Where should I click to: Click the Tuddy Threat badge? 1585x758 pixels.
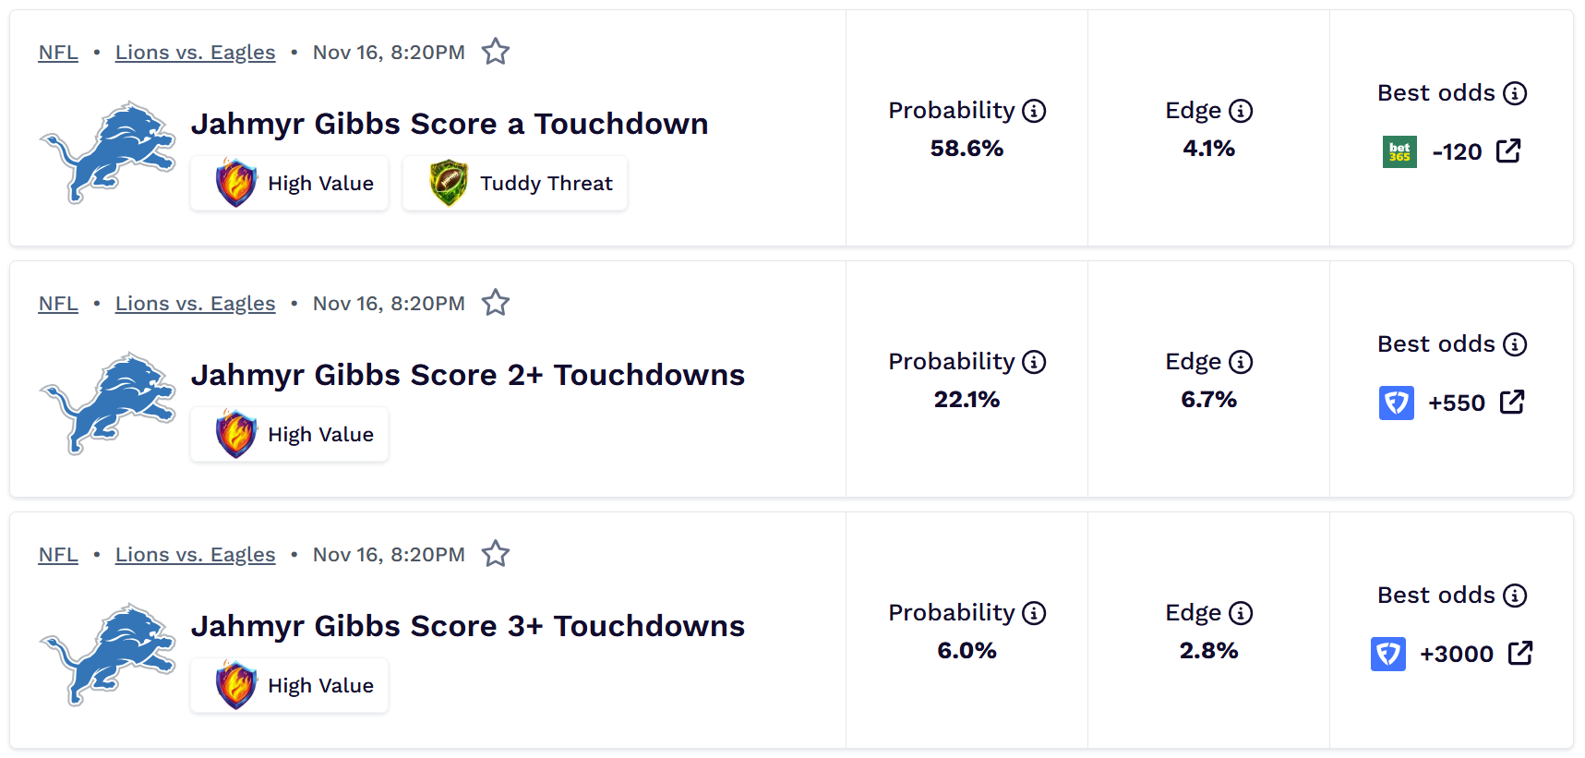pyautogui.click(x=515, y=183)
